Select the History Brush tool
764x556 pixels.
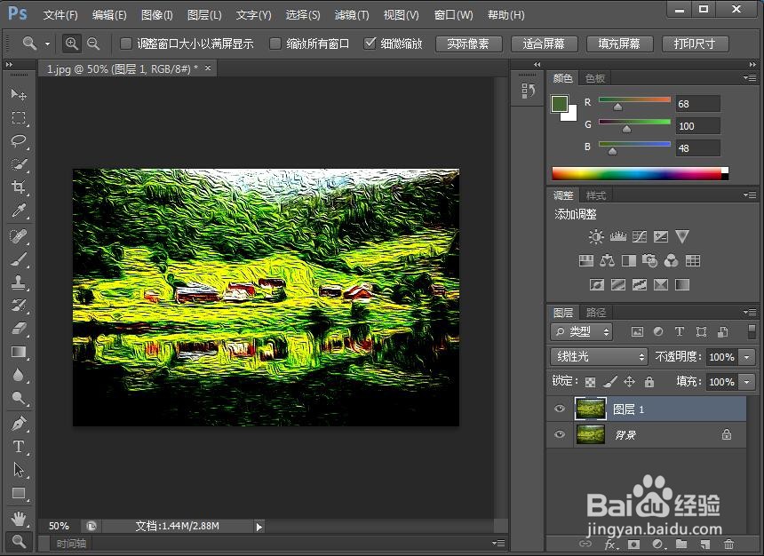click(19, 306)
